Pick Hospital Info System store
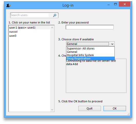Image resolution: width=136 pixels, height=124 pixels. click(90, 55)
